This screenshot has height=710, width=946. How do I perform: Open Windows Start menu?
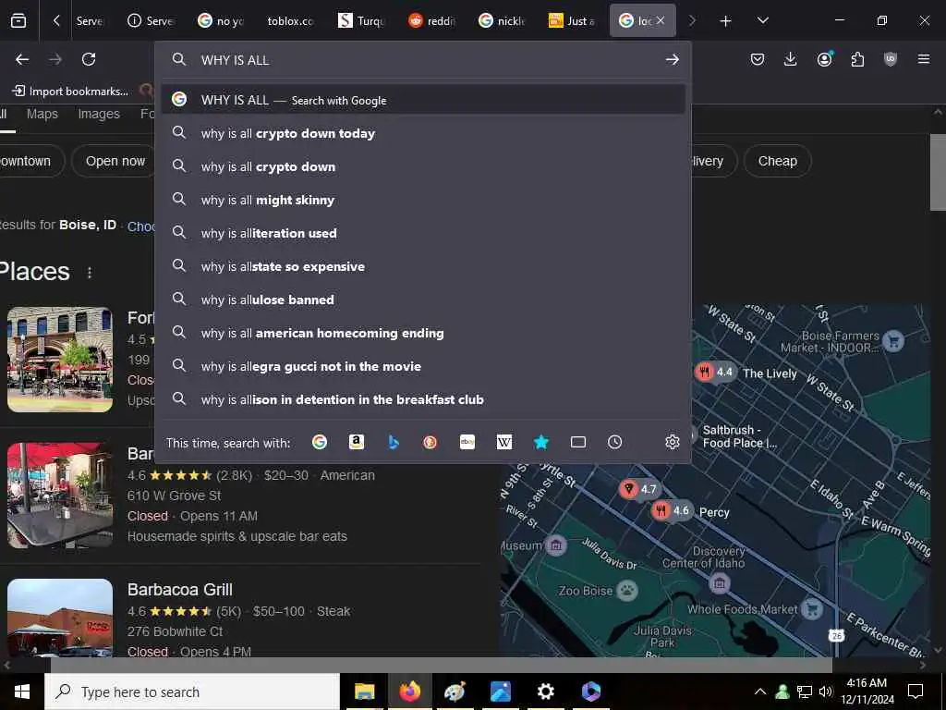click(x=22, y=692)
